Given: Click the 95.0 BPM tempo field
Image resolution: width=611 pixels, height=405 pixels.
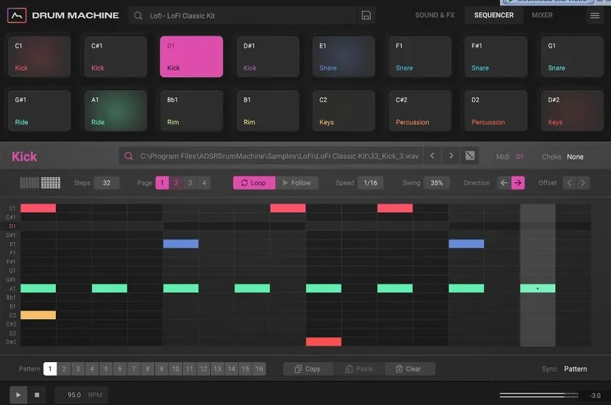Looking at the screenshot, I should (81, 395).
